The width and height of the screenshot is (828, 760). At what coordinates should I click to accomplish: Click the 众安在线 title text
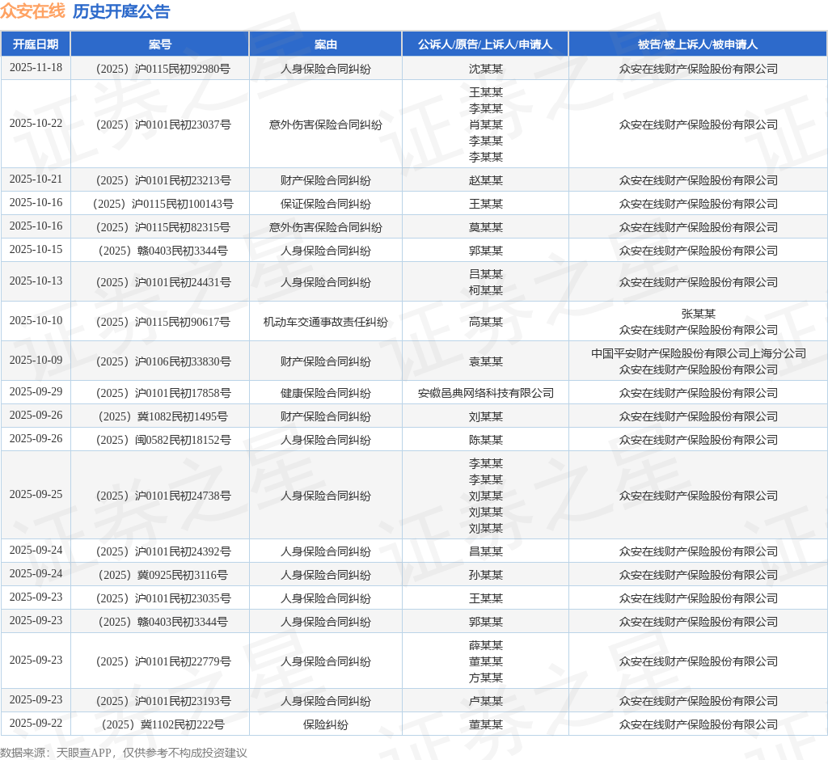click(32, 11)
